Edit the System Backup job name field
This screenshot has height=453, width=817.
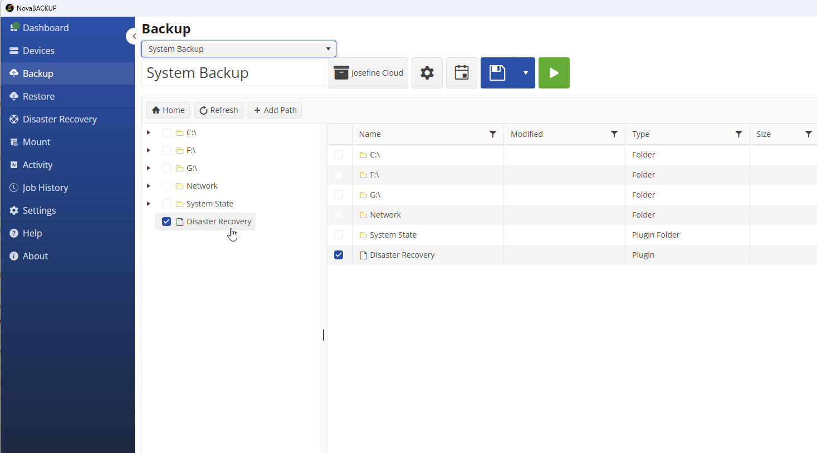pos(233,73)
